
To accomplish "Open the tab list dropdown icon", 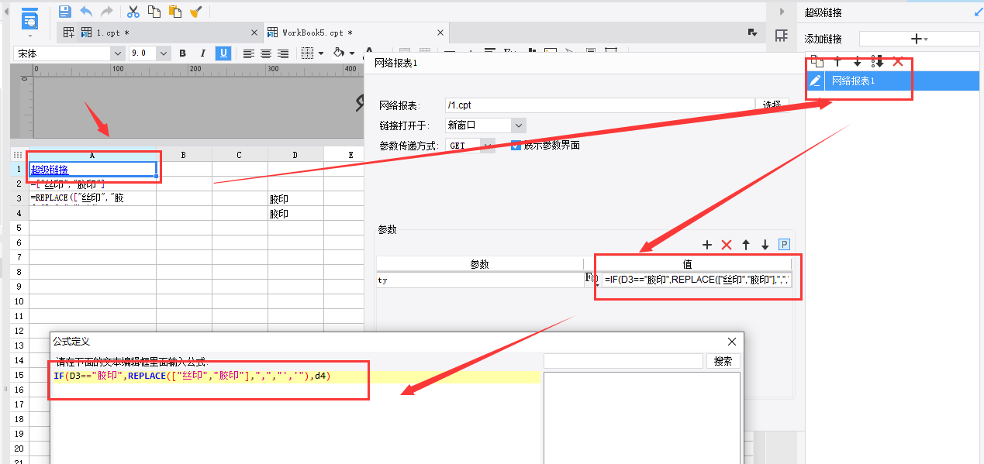I will [751, 33].
